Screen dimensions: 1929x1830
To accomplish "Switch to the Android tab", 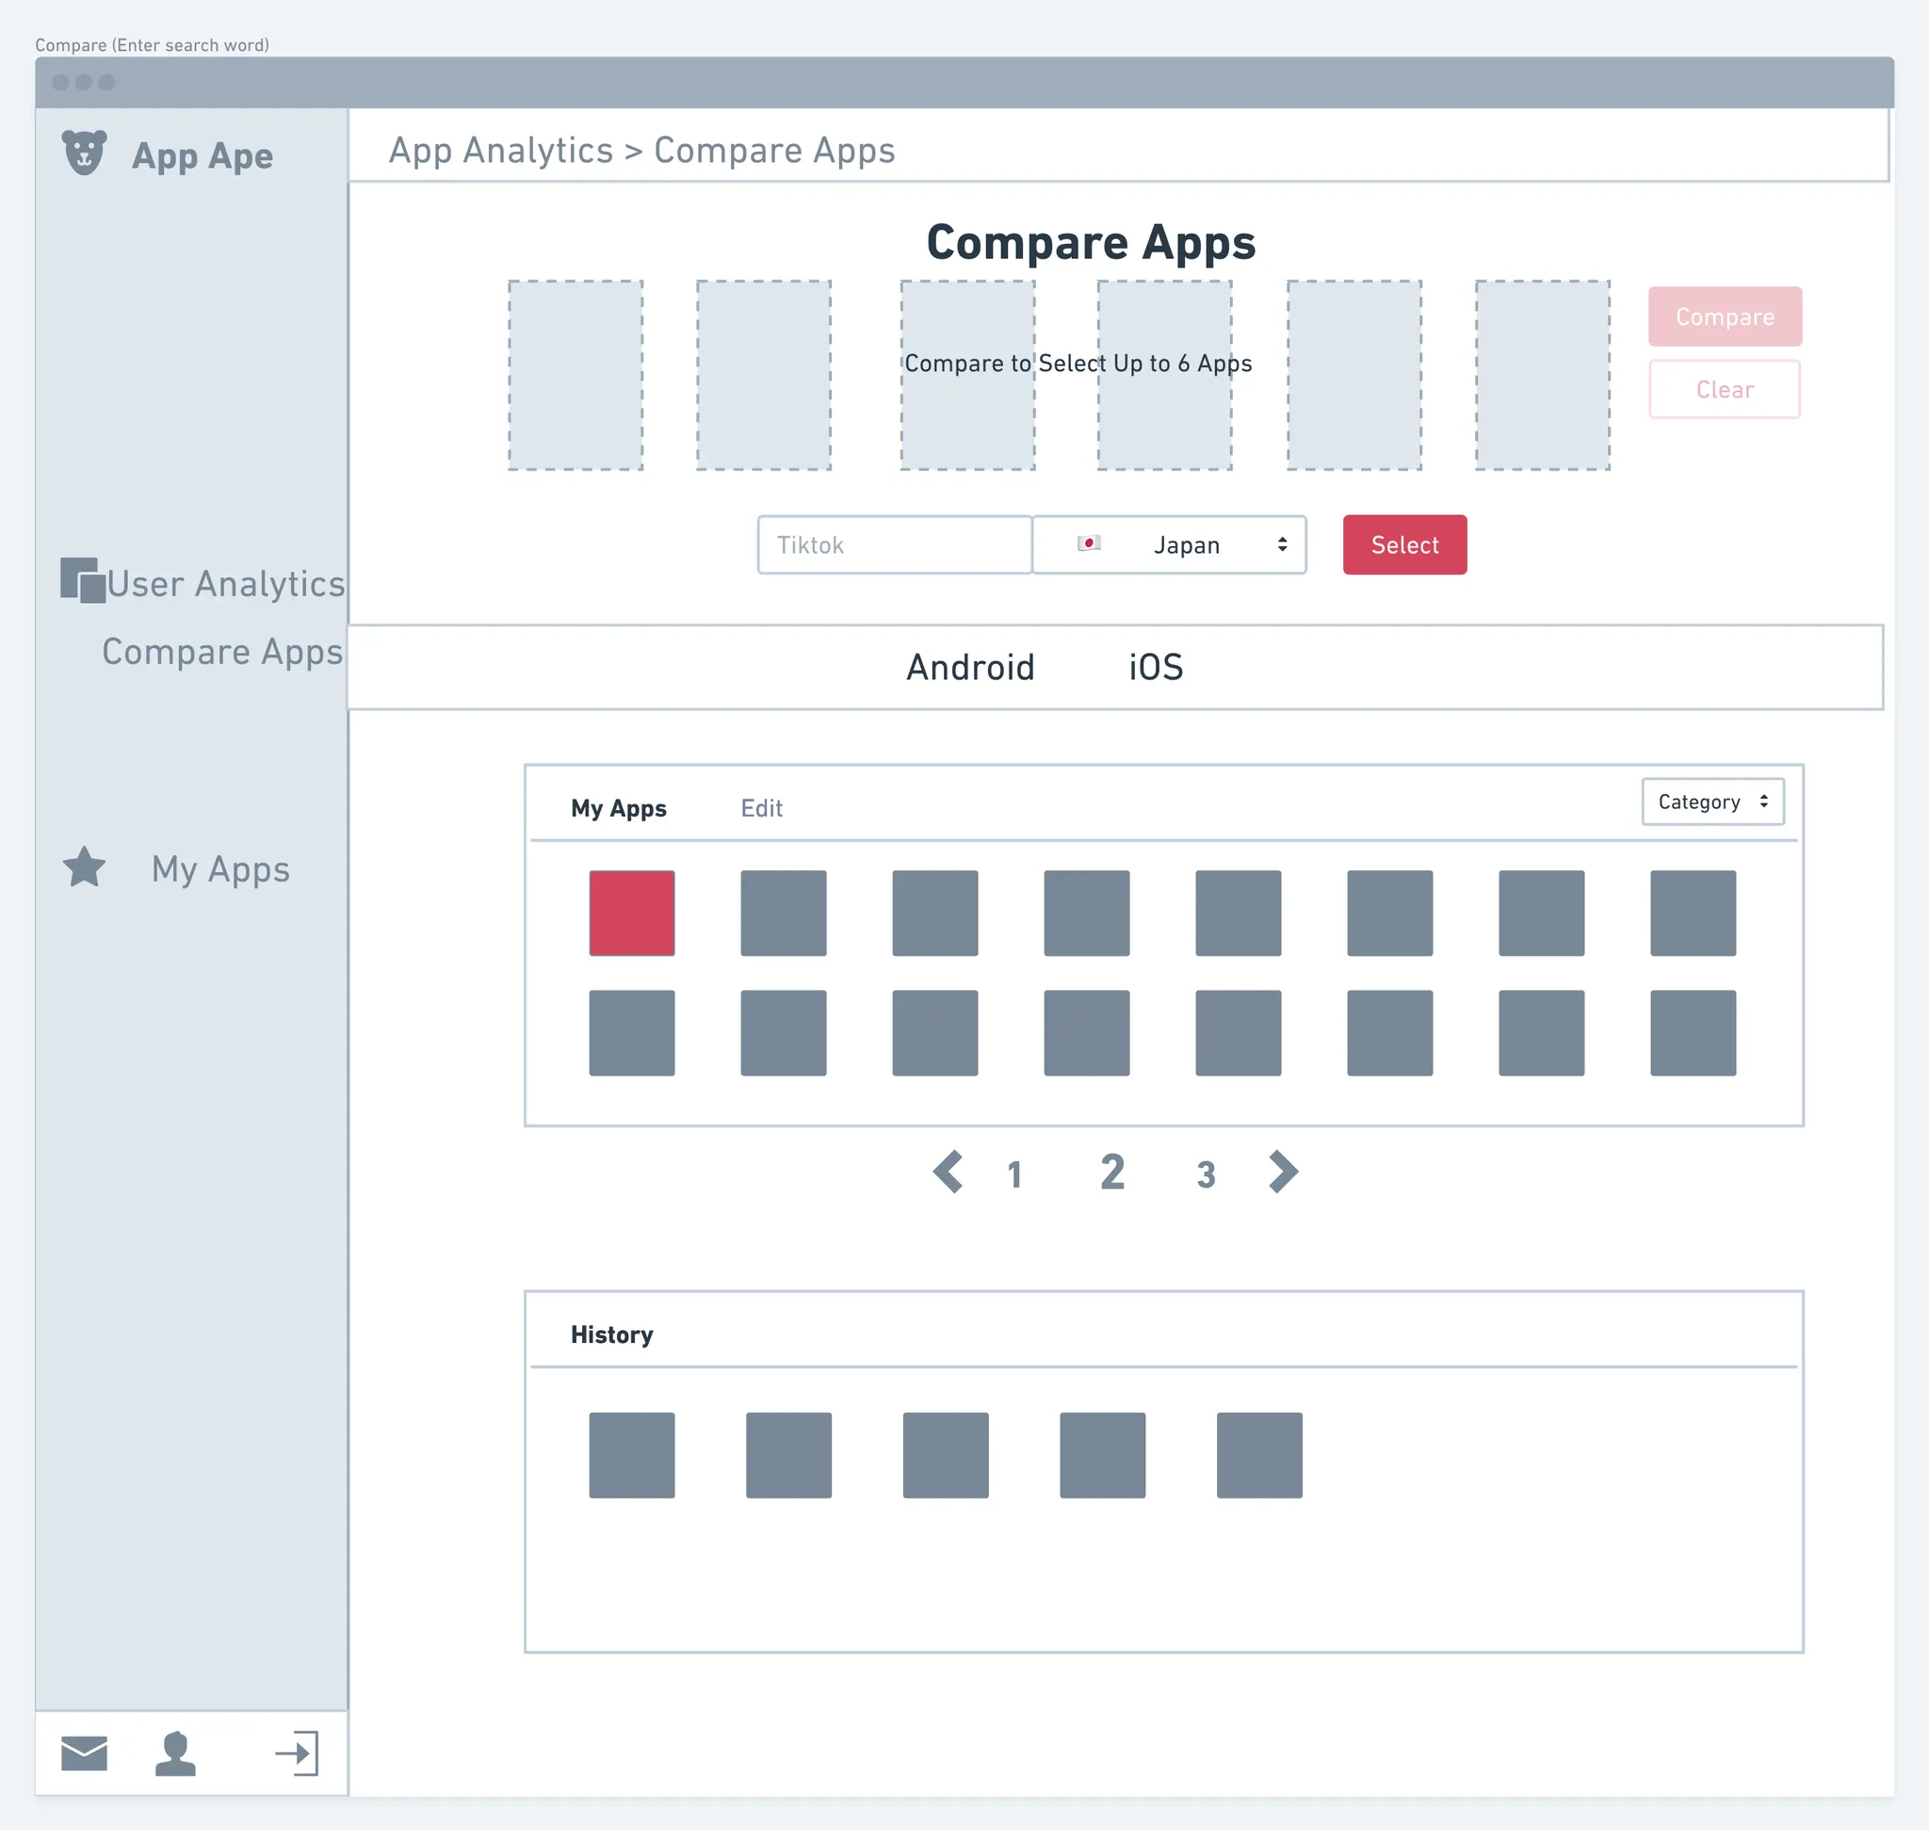I will pyautogui.click(x=970, y=667).
